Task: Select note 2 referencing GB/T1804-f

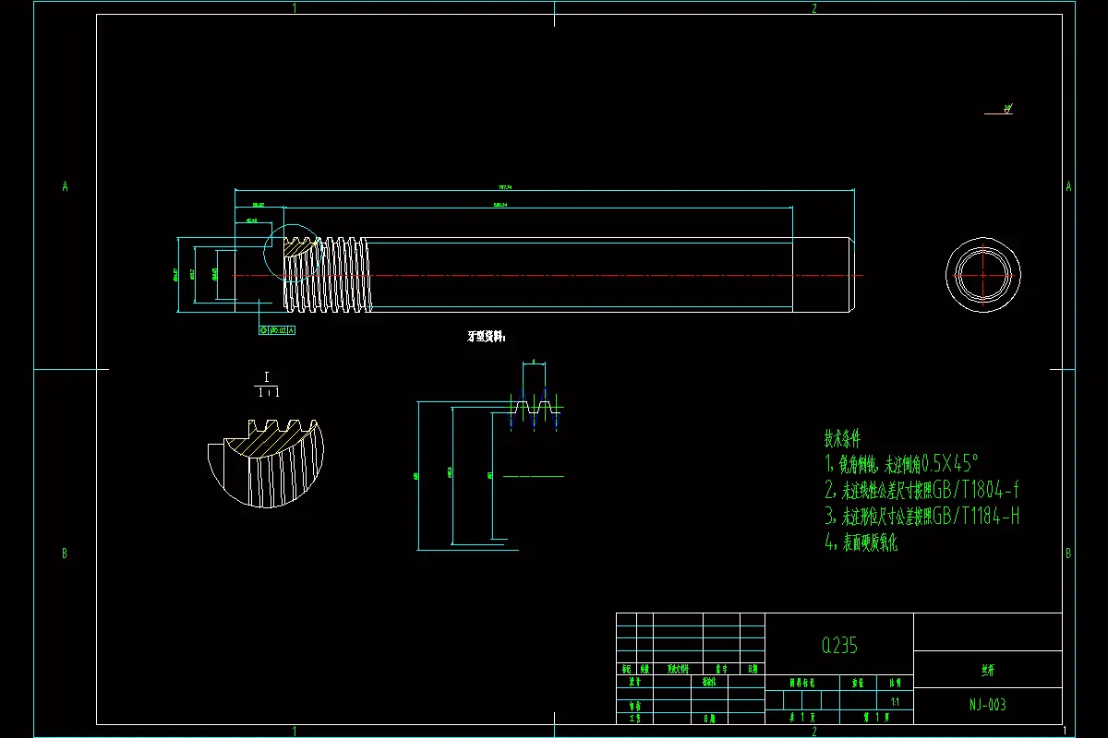Action: coord(921,489)
